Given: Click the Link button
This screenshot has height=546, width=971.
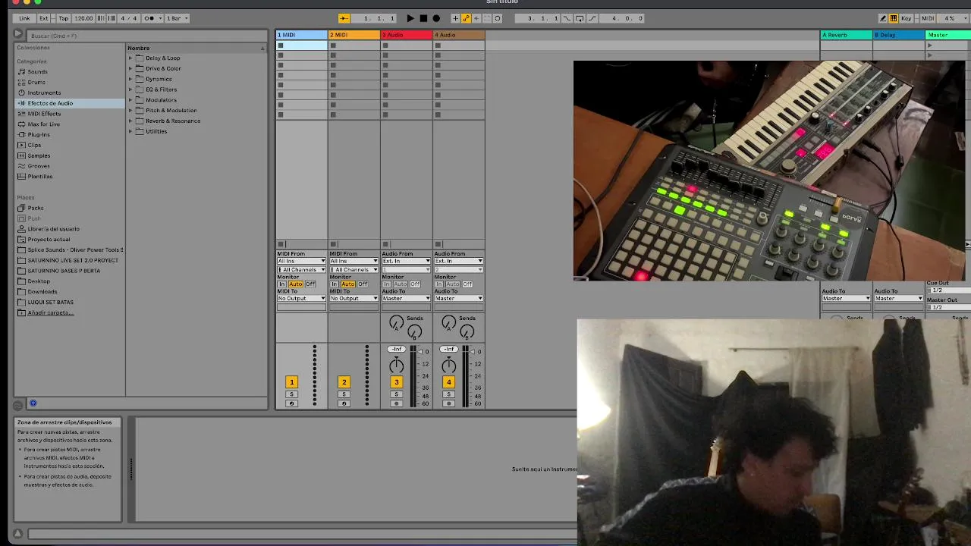Looking at the screenshot, I should coord(25,18).
